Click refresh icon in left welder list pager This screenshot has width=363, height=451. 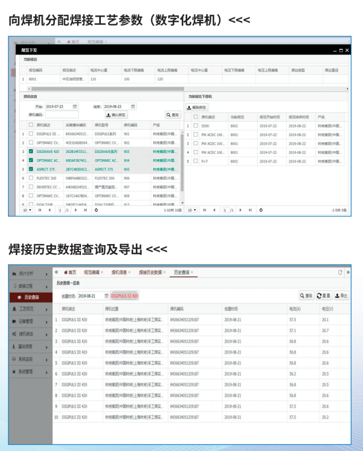point(96,210)
